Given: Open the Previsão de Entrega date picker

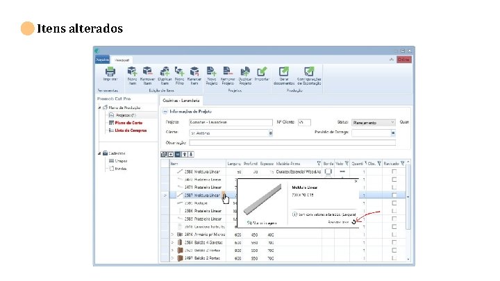Looking at the screenshot, I should pyautogui.click(x=393, y=133).
